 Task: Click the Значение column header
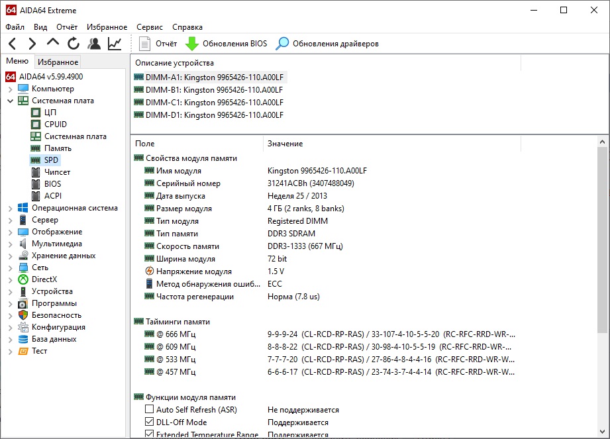coord(391,144)
